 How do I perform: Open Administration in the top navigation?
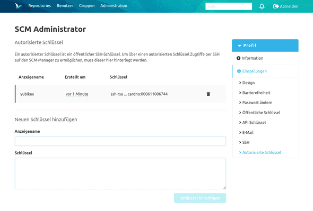coord(114,6)
